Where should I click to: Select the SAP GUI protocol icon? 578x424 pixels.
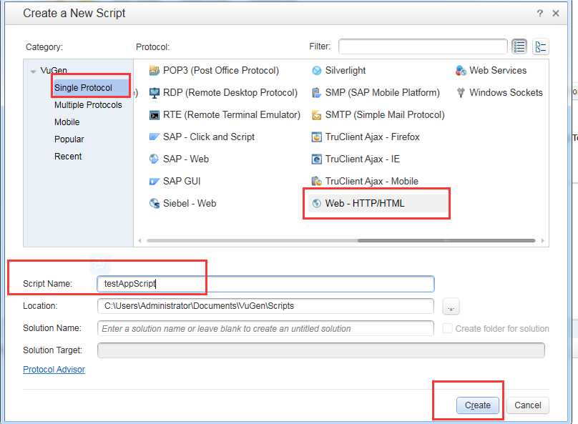click(x=154, y=181)
